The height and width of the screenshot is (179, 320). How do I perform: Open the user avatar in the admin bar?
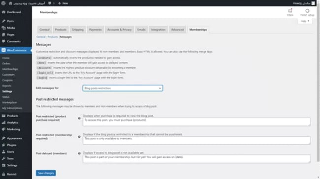coord(313,3)
